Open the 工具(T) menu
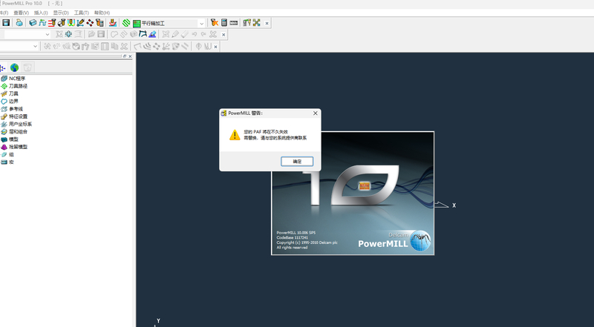This screenshot has height=327, width=594. (81, 13)
